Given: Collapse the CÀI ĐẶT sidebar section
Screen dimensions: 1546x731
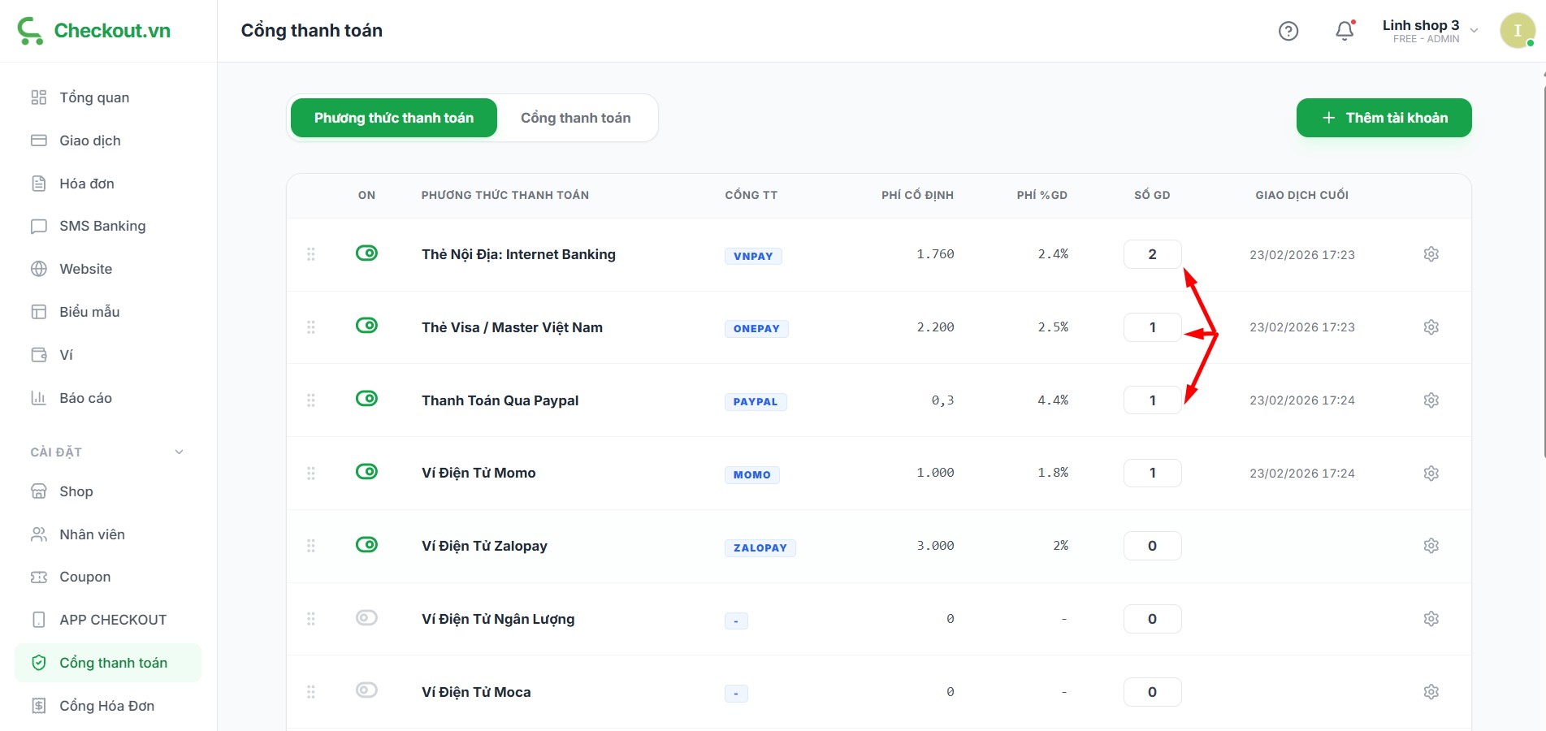Looking at the screenshot, I should [x=179, y=452].
